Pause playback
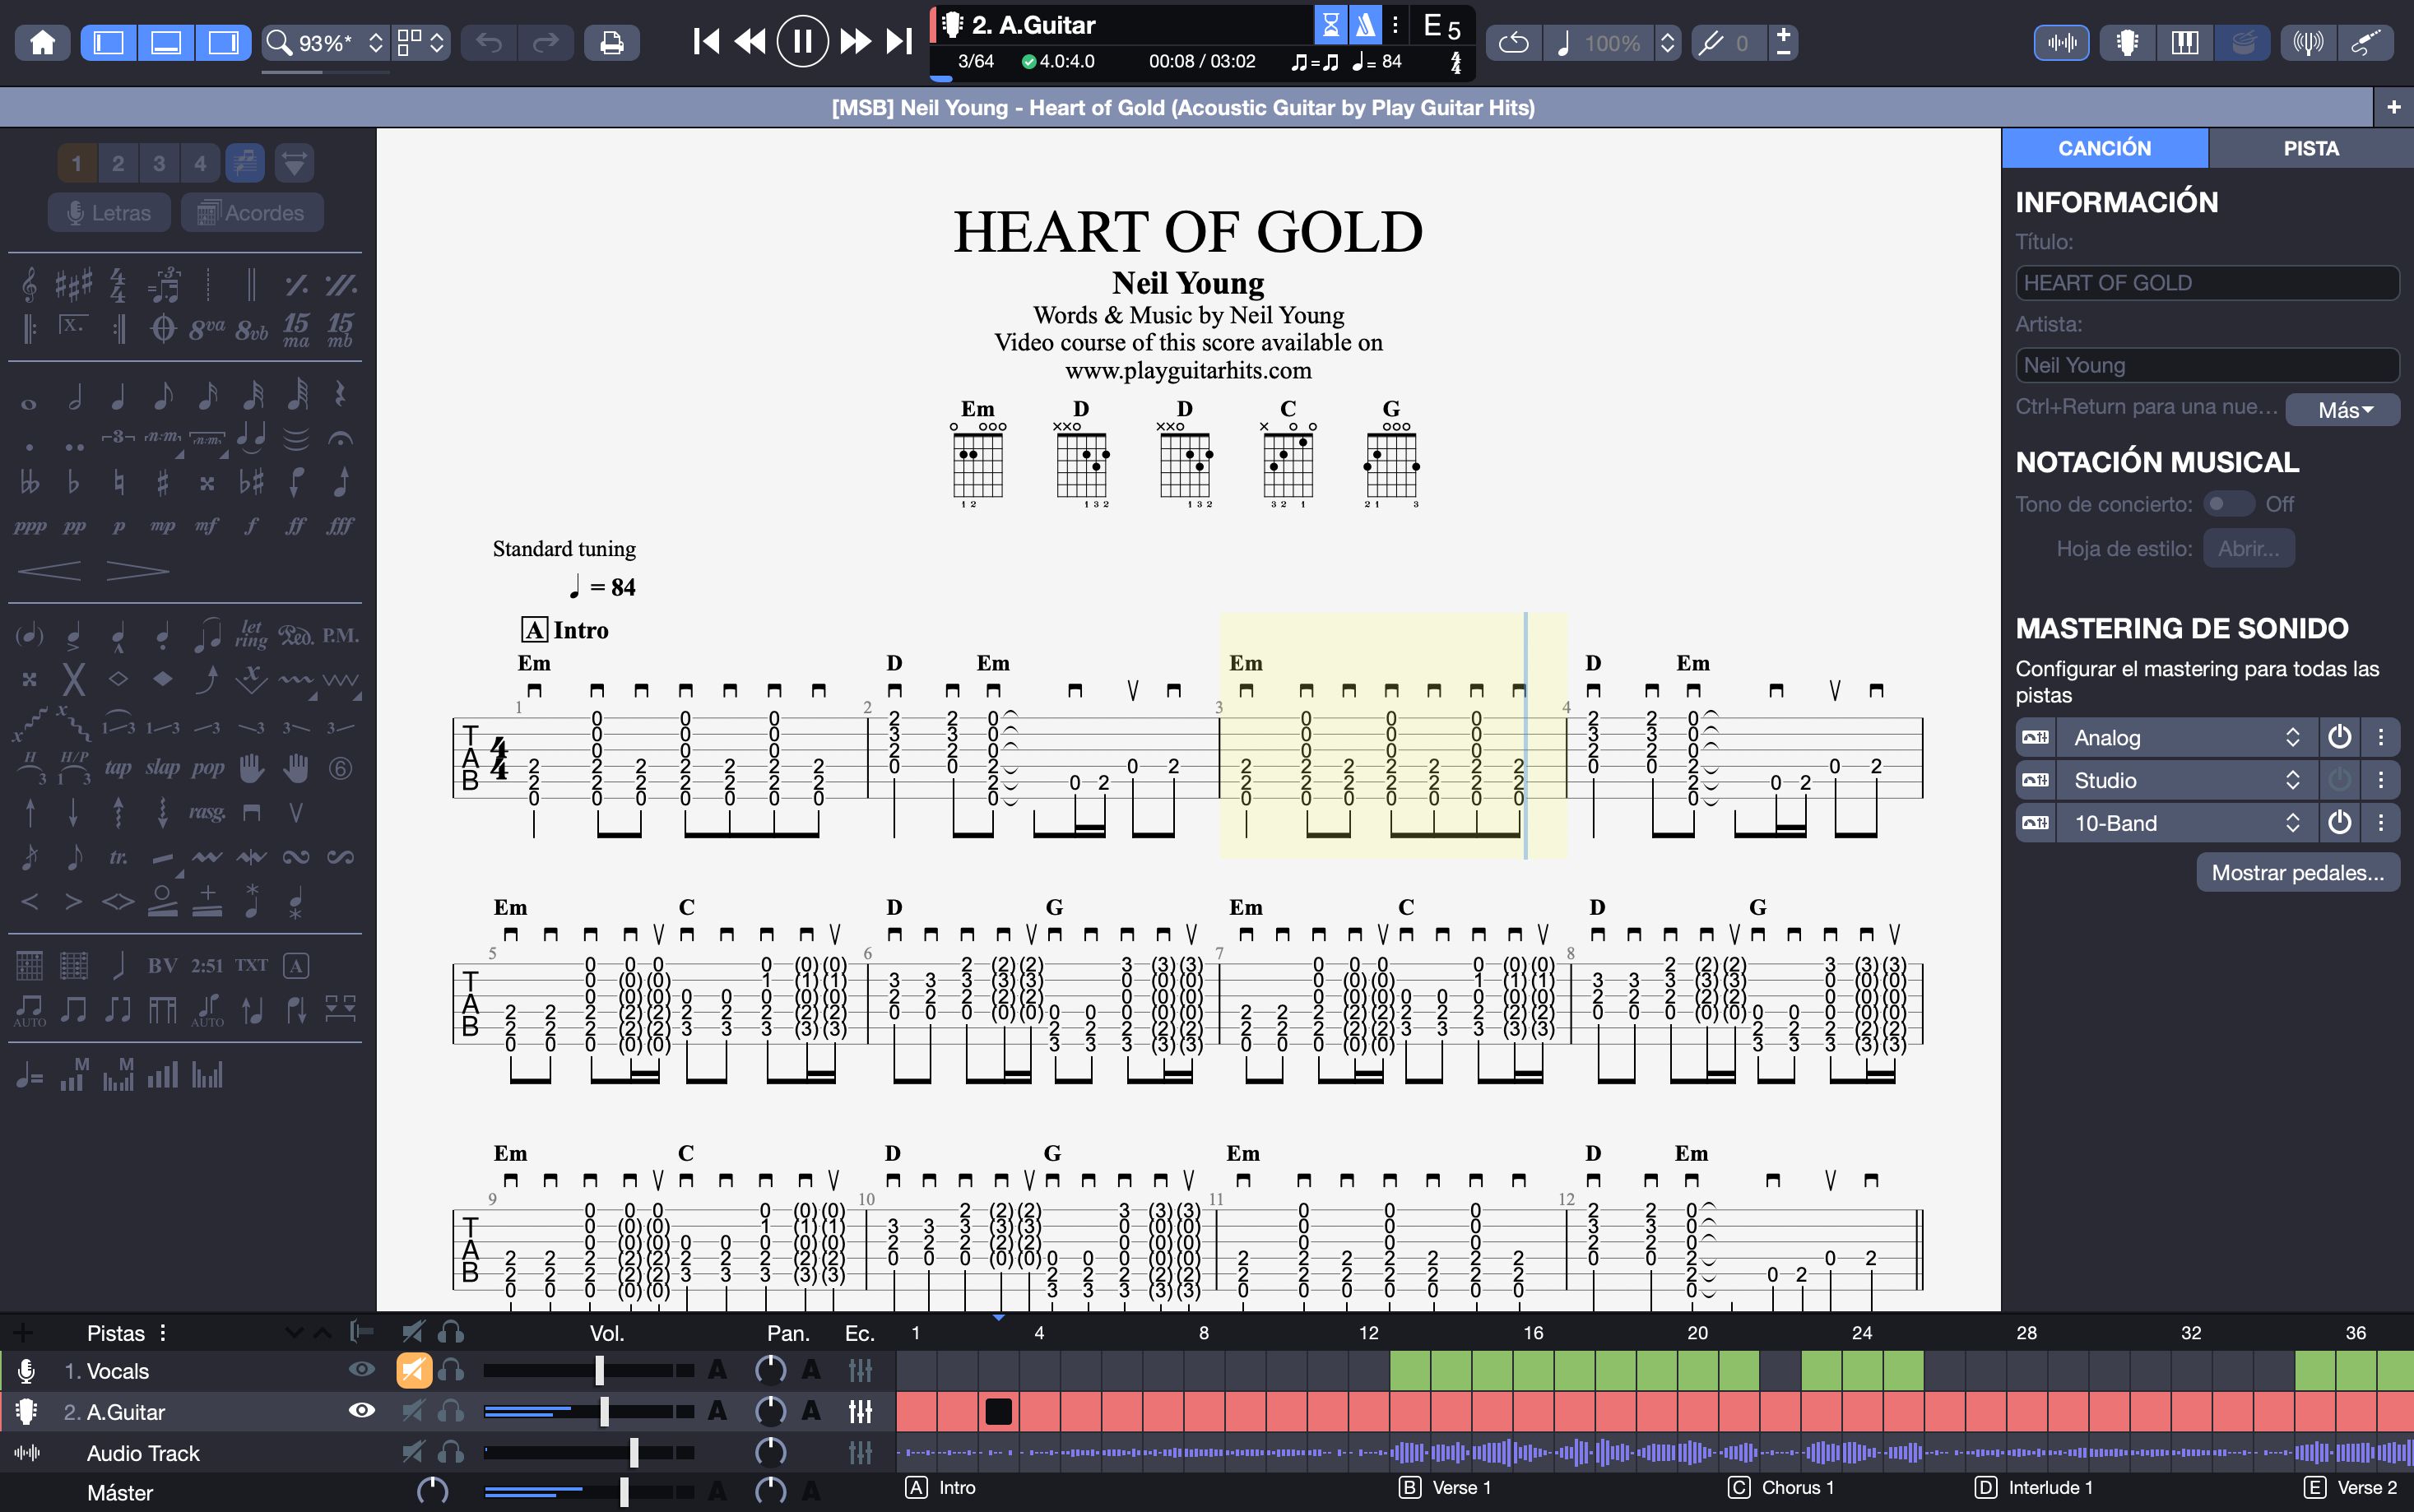The width and height of the screenshot is (2414, 1512). click(x=802, y=42)
